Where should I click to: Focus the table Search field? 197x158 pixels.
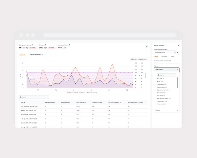pos(34,97)
